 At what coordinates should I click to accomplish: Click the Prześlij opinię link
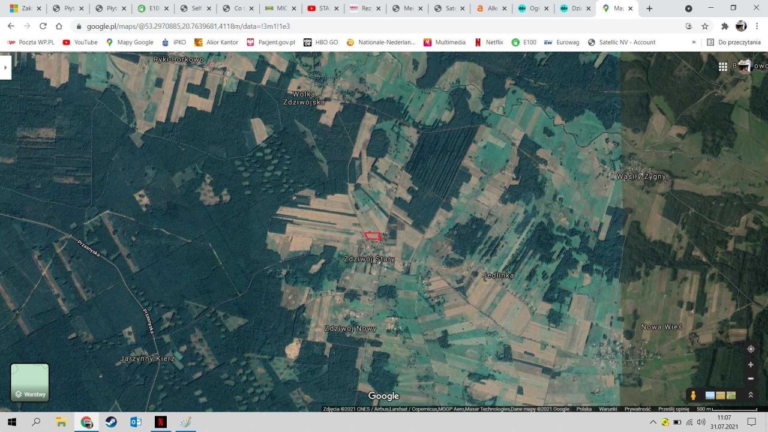click(674, 409)
